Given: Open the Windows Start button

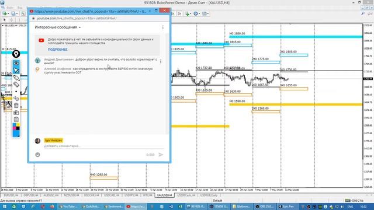Looking at the screenshot, I should click(4, 206).
